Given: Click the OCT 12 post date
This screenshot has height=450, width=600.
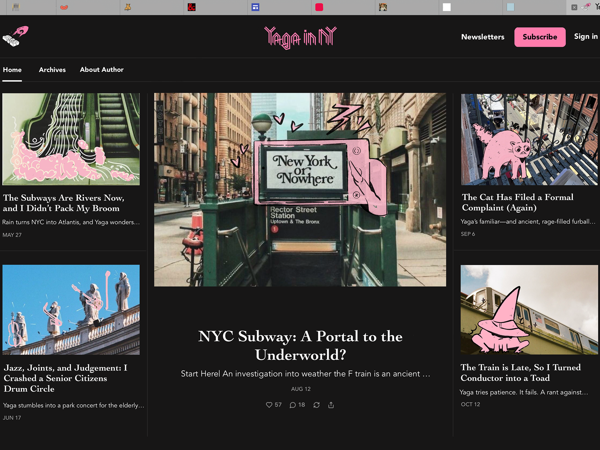Looking at the screenshot, I should tap(470, 404).
